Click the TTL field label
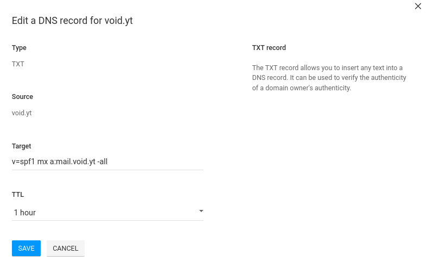Viewport: 427px width, 267px height. tap(18, 195)
